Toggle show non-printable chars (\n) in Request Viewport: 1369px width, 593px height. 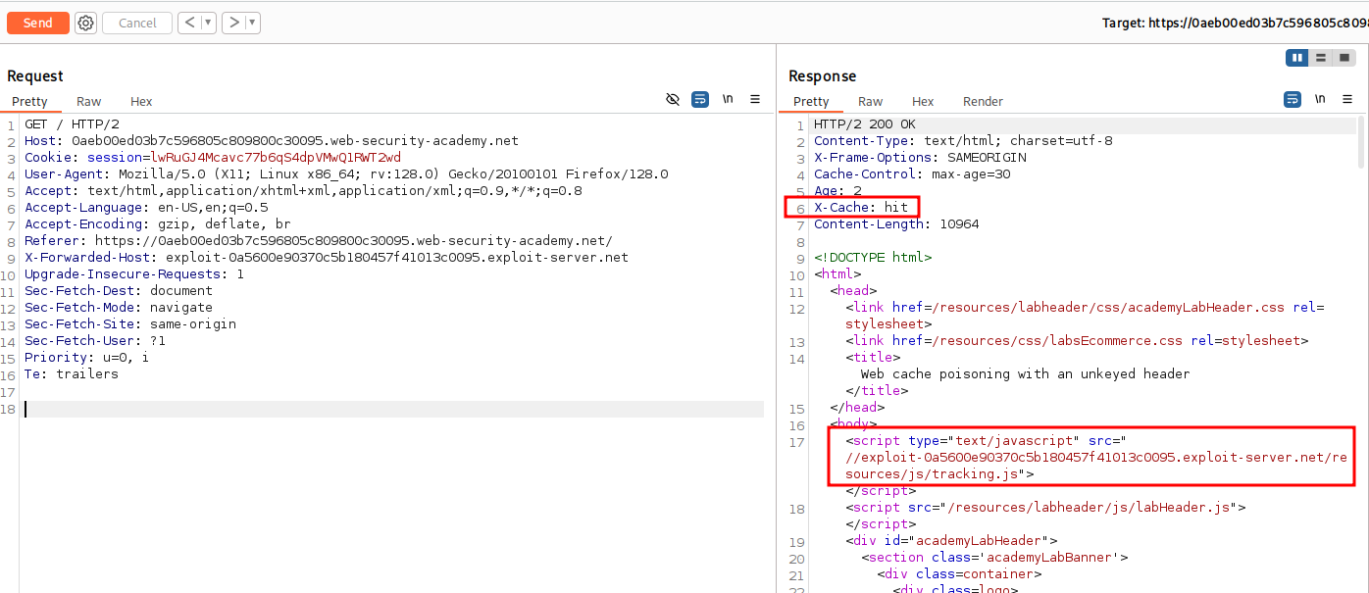tap(728, 99)
